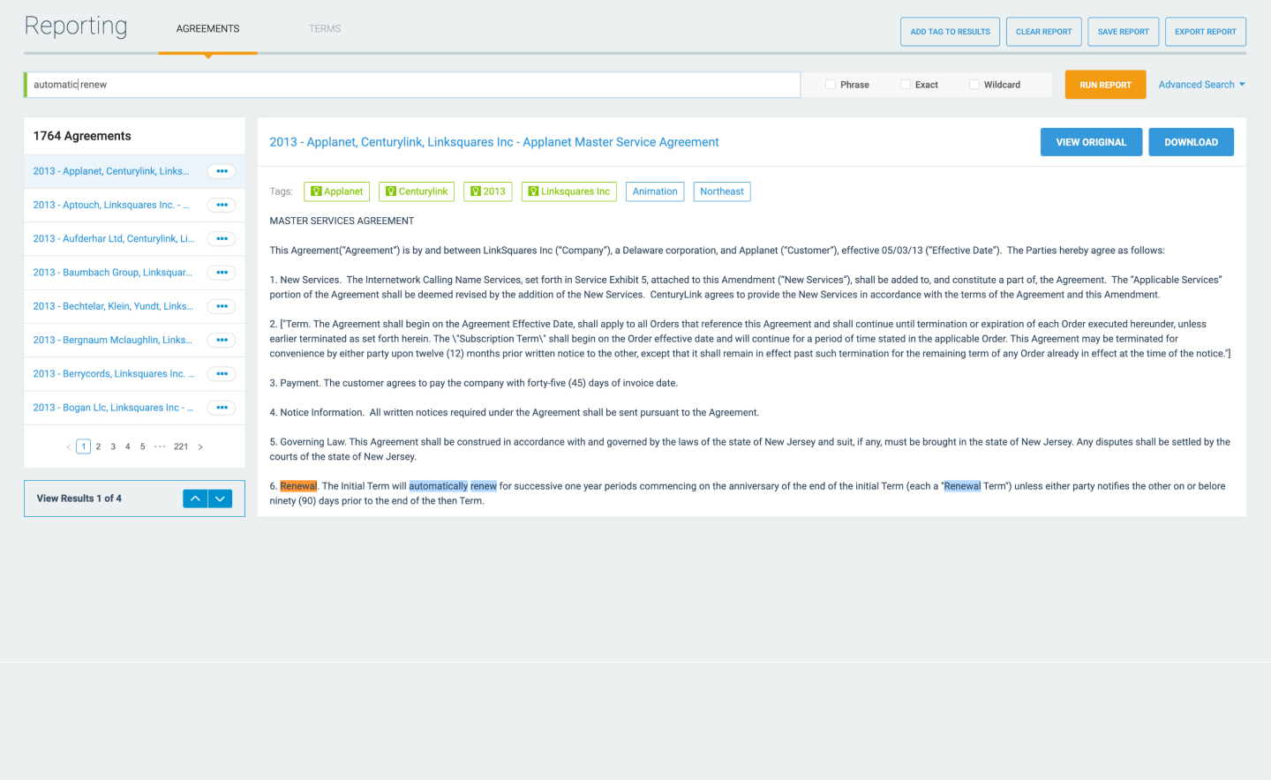Click the orange highlighted Renewal match
The width and height of the screenshot is (1271, 780).
pyautogui.click(x=298, y=486)
